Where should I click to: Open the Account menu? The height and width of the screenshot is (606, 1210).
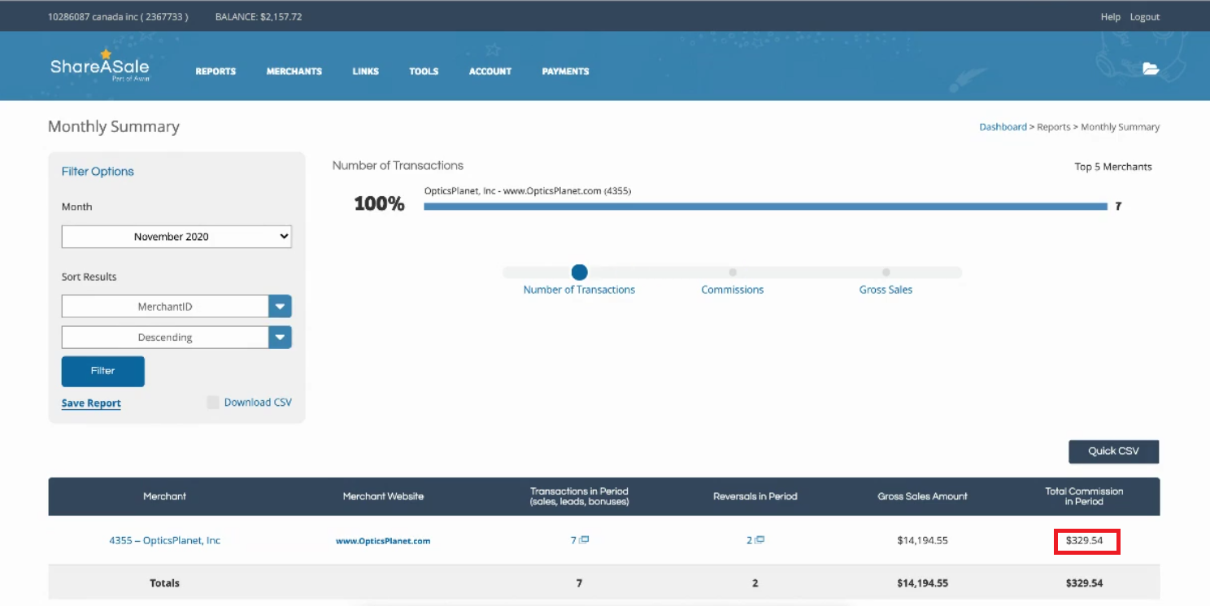(490, 72)
